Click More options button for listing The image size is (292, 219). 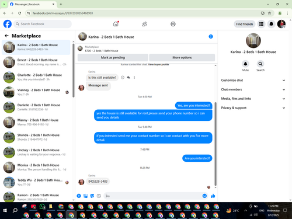[182, 57]
